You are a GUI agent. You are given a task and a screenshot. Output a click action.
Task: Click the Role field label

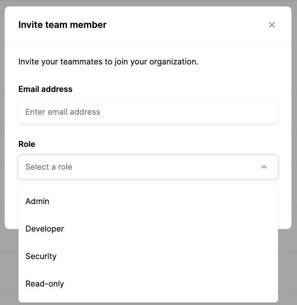point(27,144)
